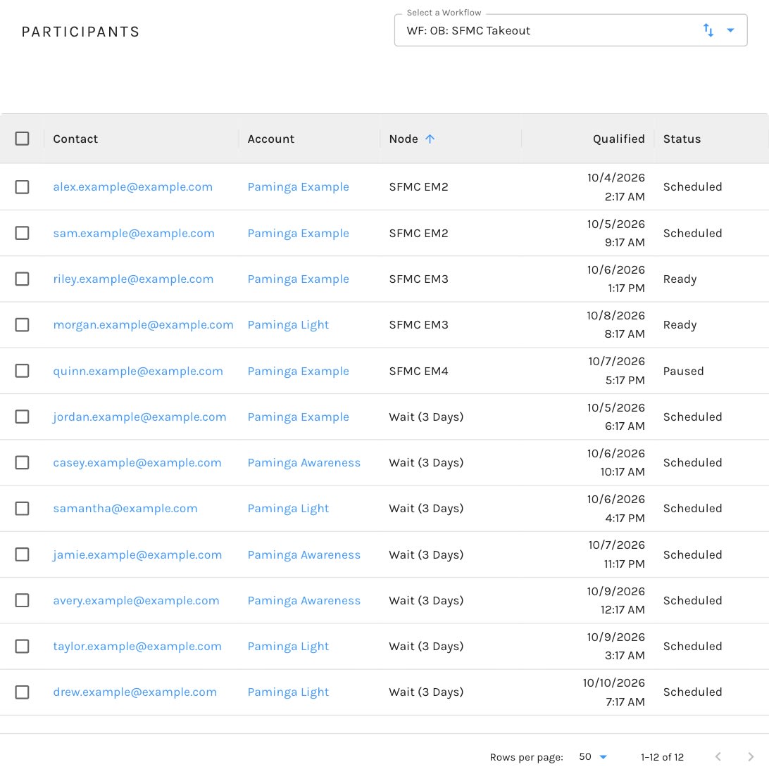The image size is (769, 781).
Task: Click Ready status in riley row
Action: 680,279
